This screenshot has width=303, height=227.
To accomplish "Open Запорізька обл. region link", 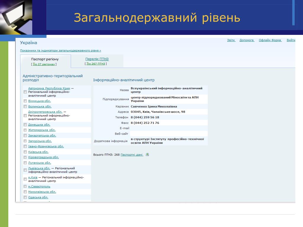I will point(40,141).
